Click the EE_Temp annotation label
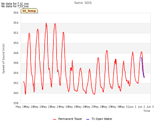The width and height of the screenshot is (166, 124). tap(29, 11)
